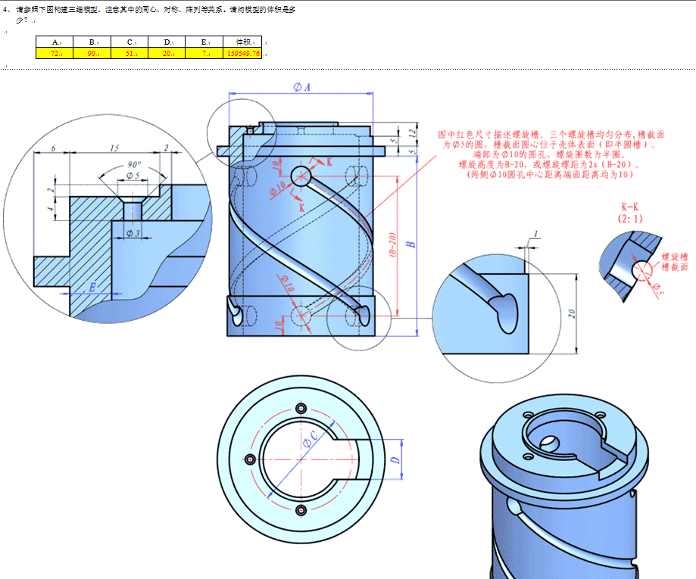Select the cell with value 51

[x=130, y=53]
